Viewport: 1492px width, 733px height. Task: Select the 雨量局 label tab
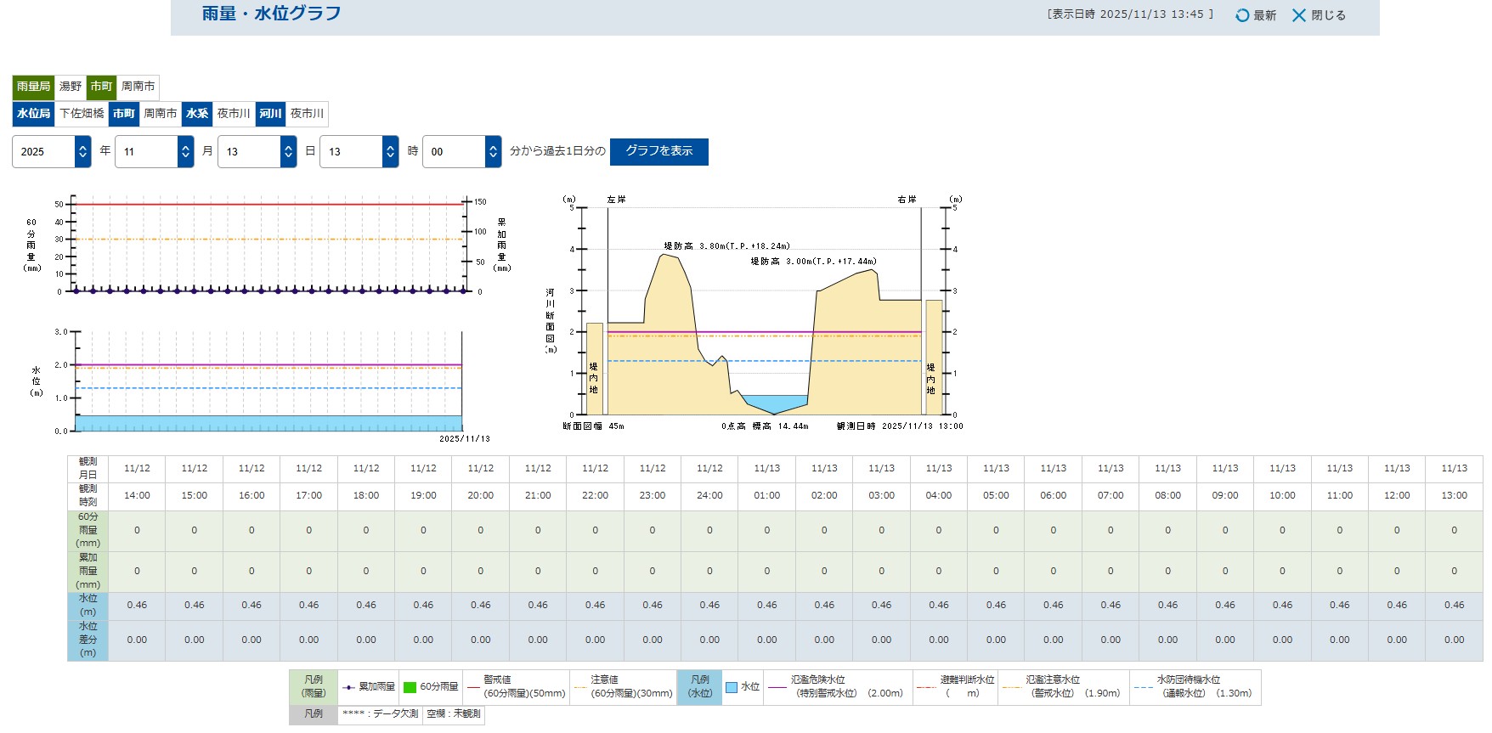point(33,87)
